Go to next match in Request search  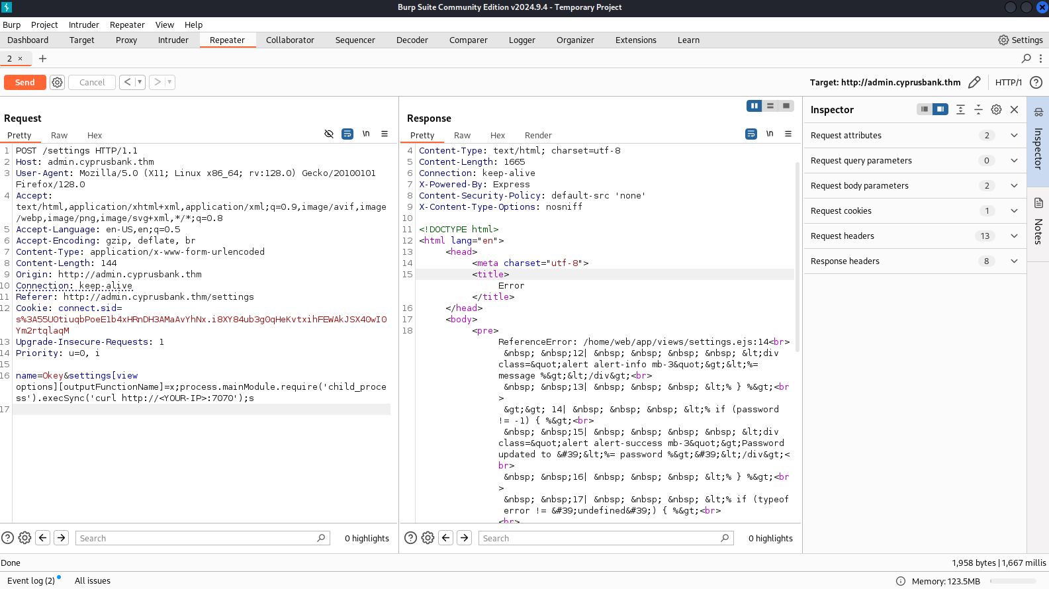click(62, 538)
